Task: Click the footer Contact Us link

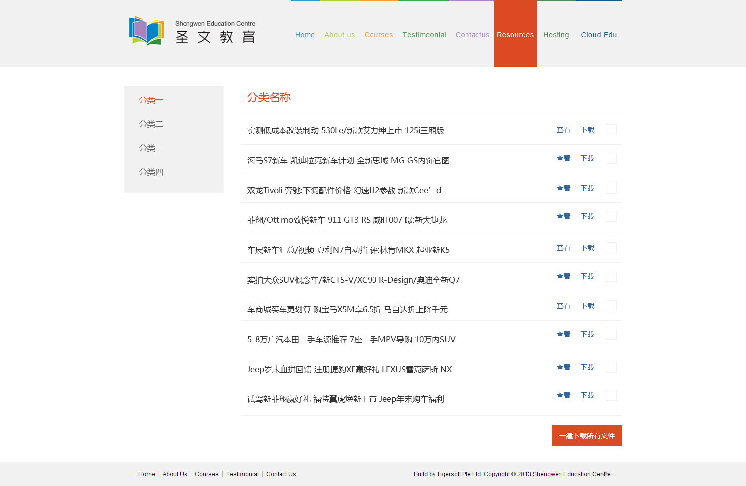Action: click(x=281, y=474)
